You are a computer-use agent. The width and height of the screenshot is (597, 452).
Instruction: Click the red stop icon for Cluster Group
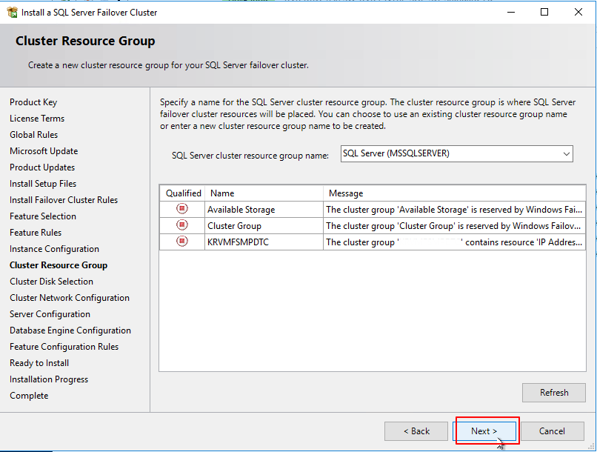pos(182,225)
